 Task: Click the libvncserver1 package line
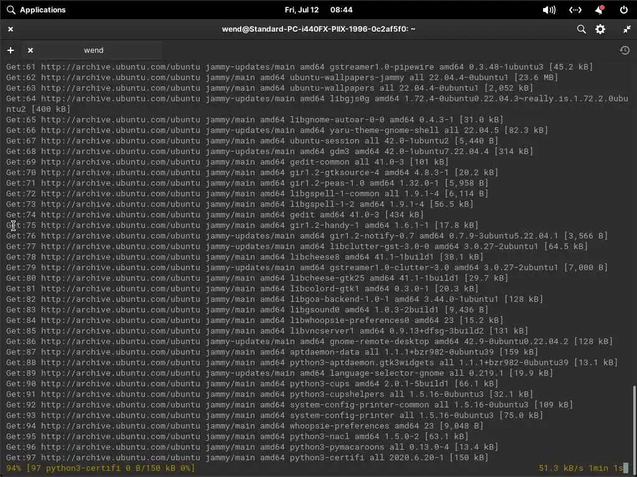[267, 330]
